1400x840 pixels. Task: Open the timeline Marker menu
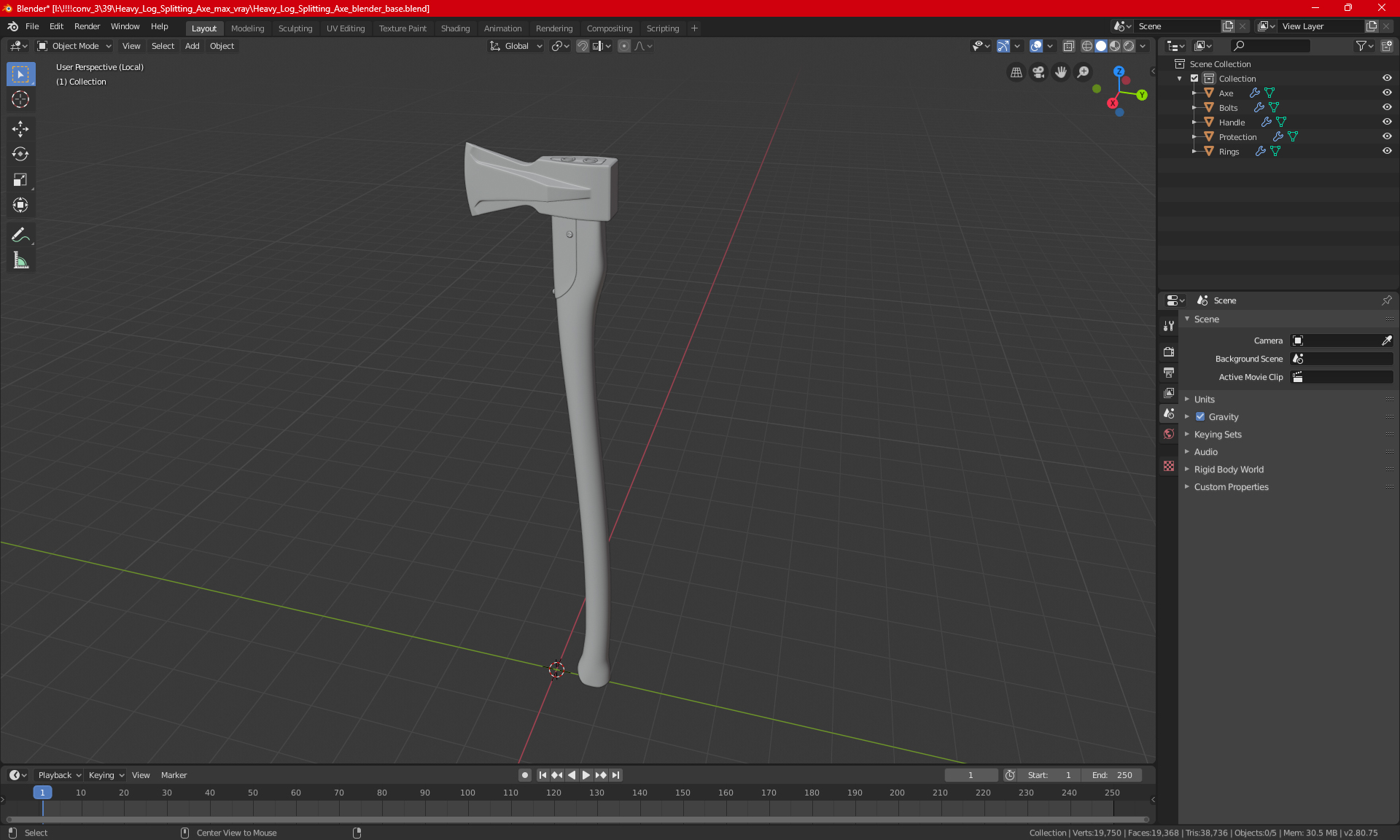point(174,775)
